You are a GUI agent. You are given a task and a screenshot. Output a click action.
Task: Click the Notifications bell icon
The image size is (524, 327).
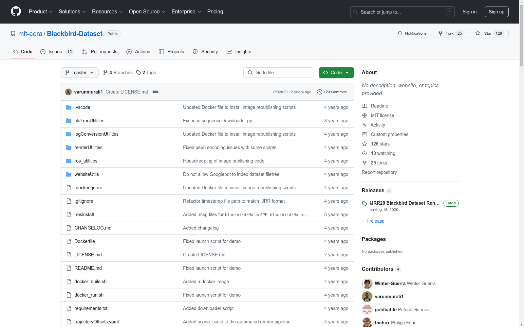click(x=400, y=33)
